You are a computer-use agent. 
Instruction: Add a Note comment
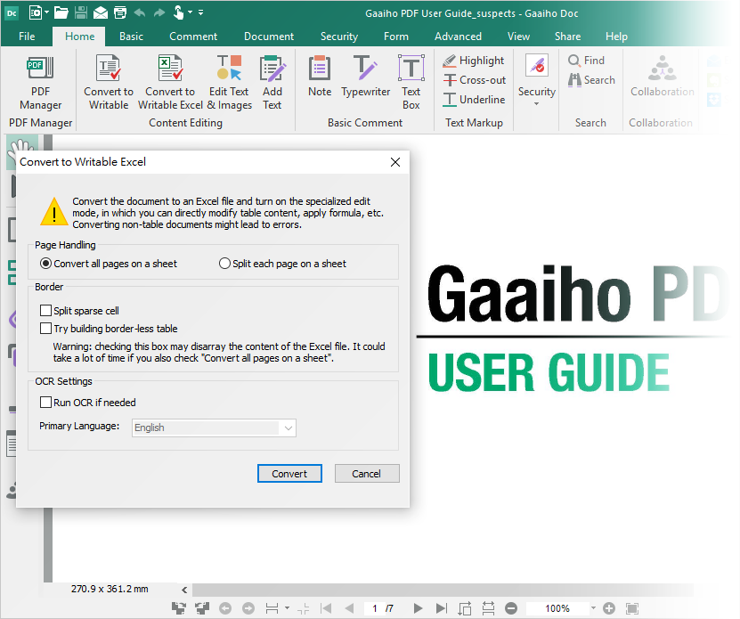coord(320,77)
